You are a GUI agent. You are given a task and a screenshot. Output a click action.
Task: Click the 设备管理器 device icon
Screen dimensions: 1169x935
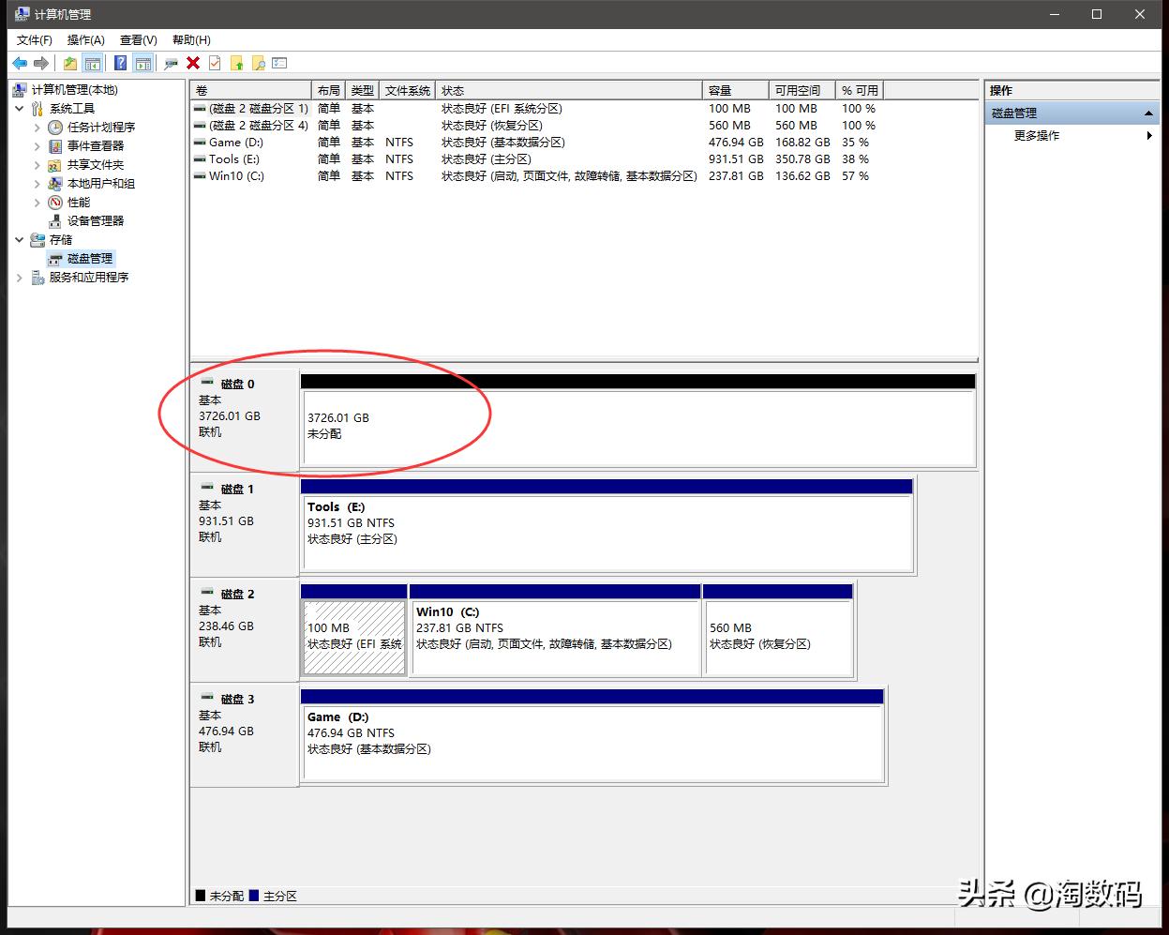click(55, 221)
